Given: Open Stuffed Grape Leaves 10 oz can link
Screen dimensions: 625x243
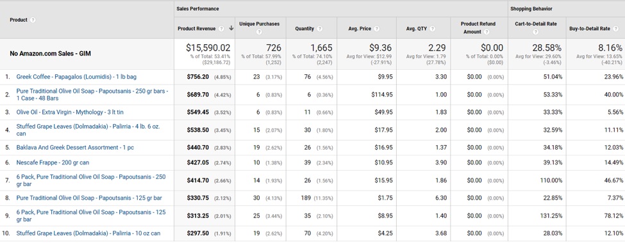Looking at the screenshot, I should tap(88, 233).
